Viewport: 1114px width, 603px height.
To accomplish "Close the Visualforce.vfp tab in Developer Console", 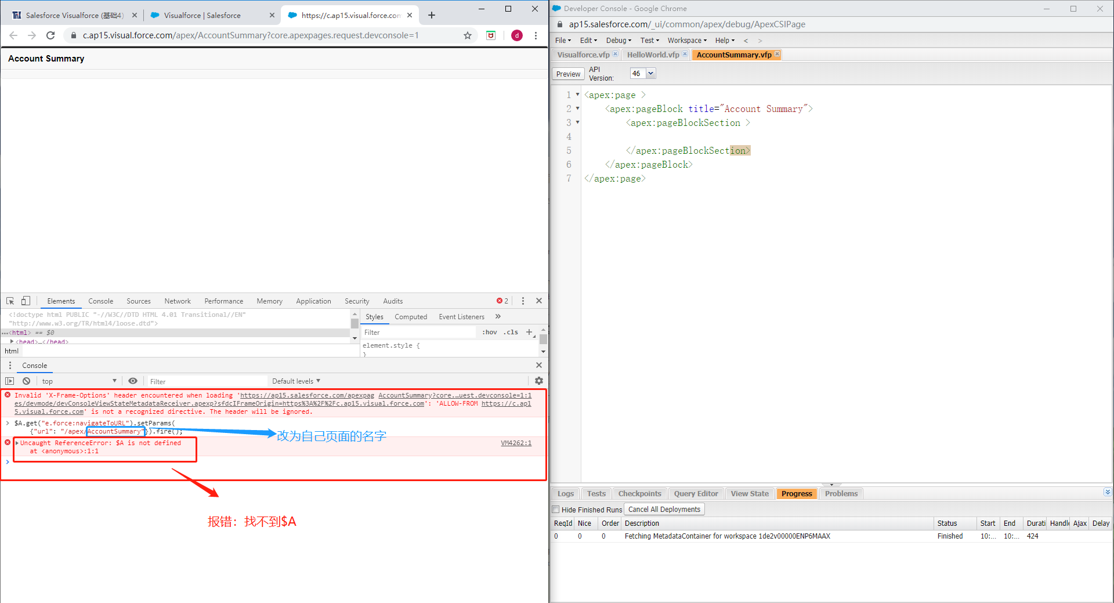I will click(616, 54).
